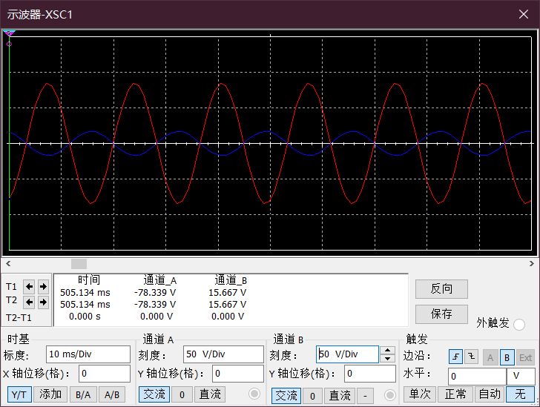Set trigger mode to 单次

(x=420, y=394)
